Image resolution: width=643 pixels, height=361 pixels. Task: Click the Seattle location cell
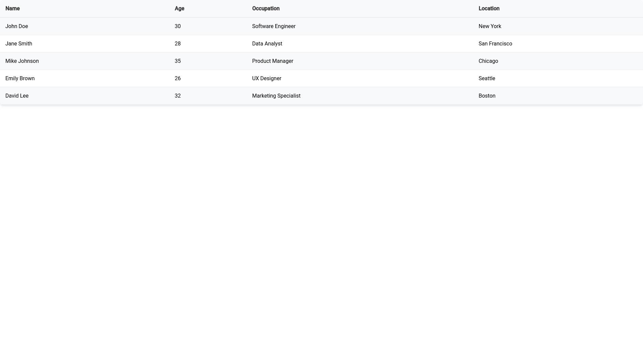click(x=487, y=79)
